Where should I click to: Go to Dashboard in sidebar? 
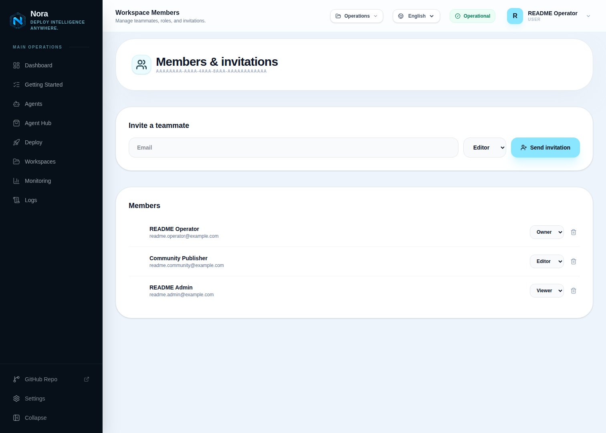51,65
